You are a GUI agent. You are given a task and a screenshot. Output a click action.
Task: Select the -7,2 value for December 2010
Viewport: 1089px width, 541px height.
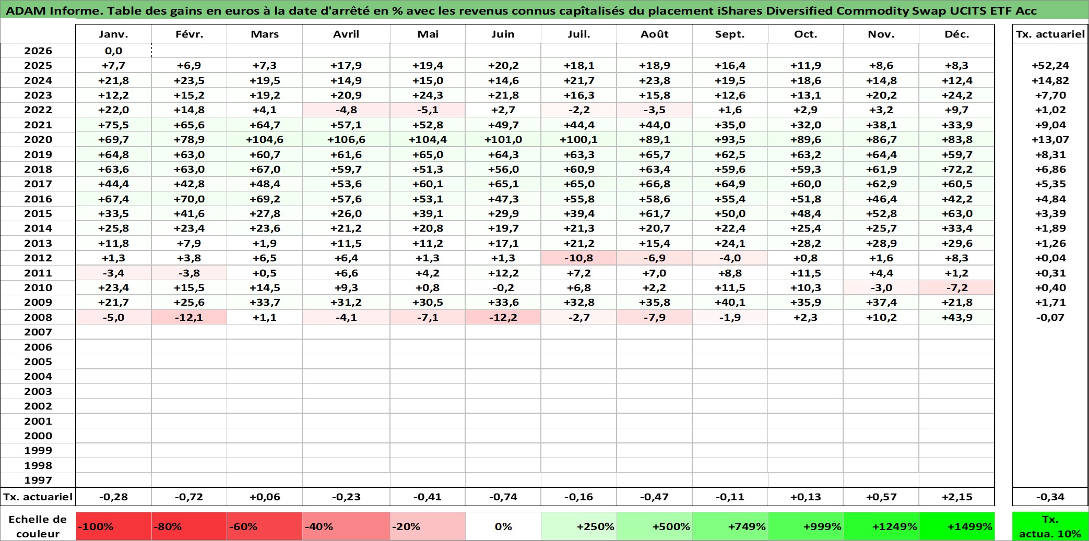[x=957, y=287]
